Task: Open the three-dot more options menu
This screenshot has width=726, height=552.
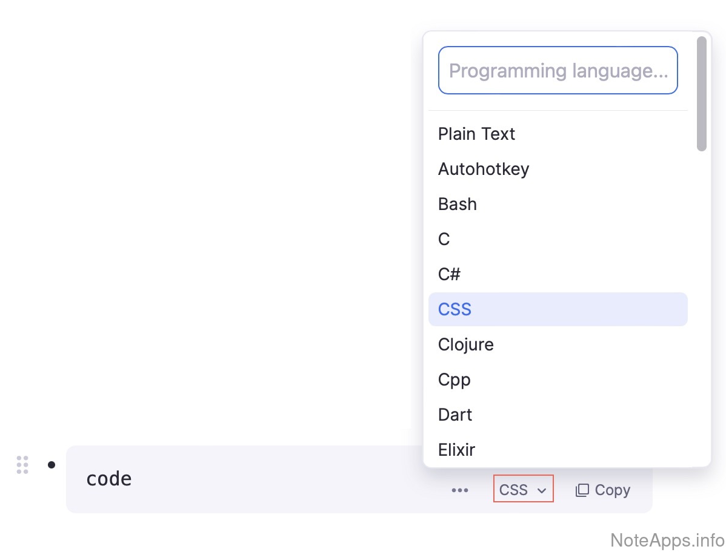Action: click(x=460, y=490)
